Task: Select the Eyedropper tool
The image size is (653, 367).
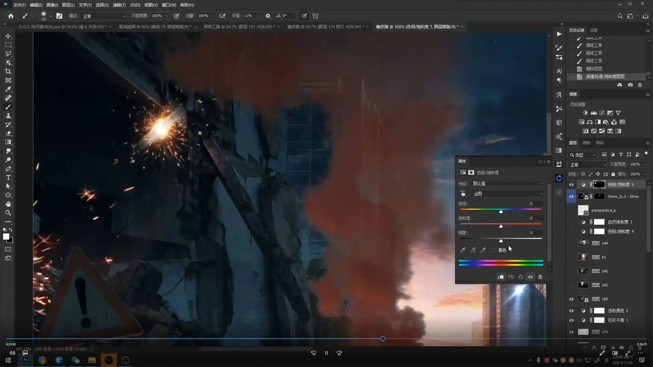Action: click(8, 89)
